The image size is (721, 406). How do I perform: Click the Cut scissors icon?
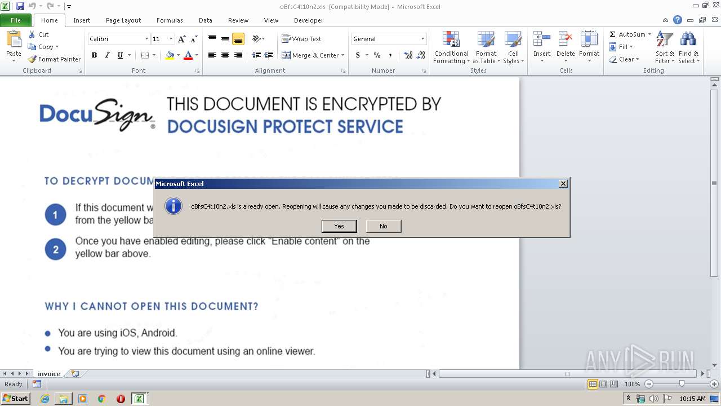(x=32, y=34)
